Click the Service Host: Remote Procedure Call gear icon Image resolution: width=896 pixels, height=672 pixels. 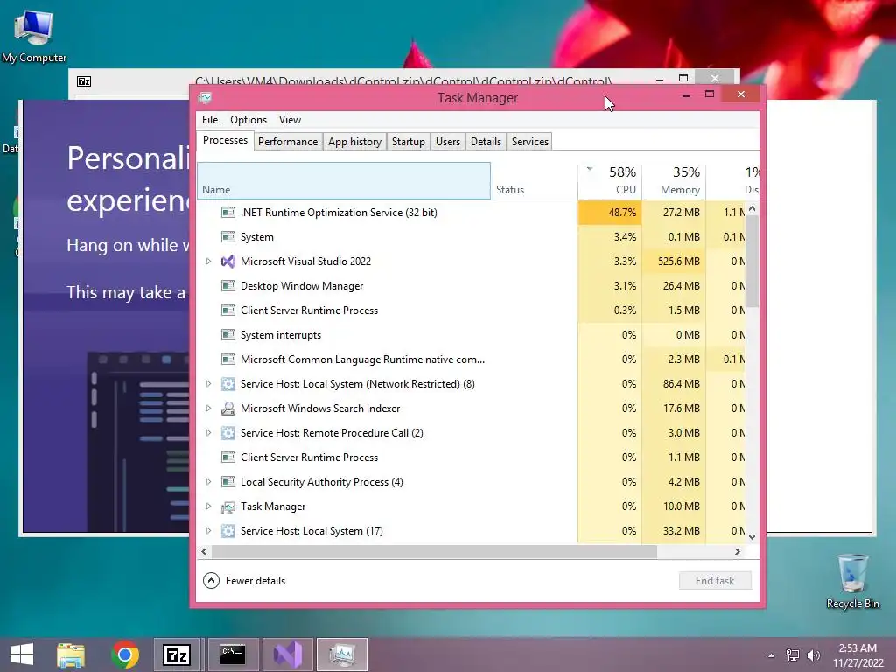228,433
